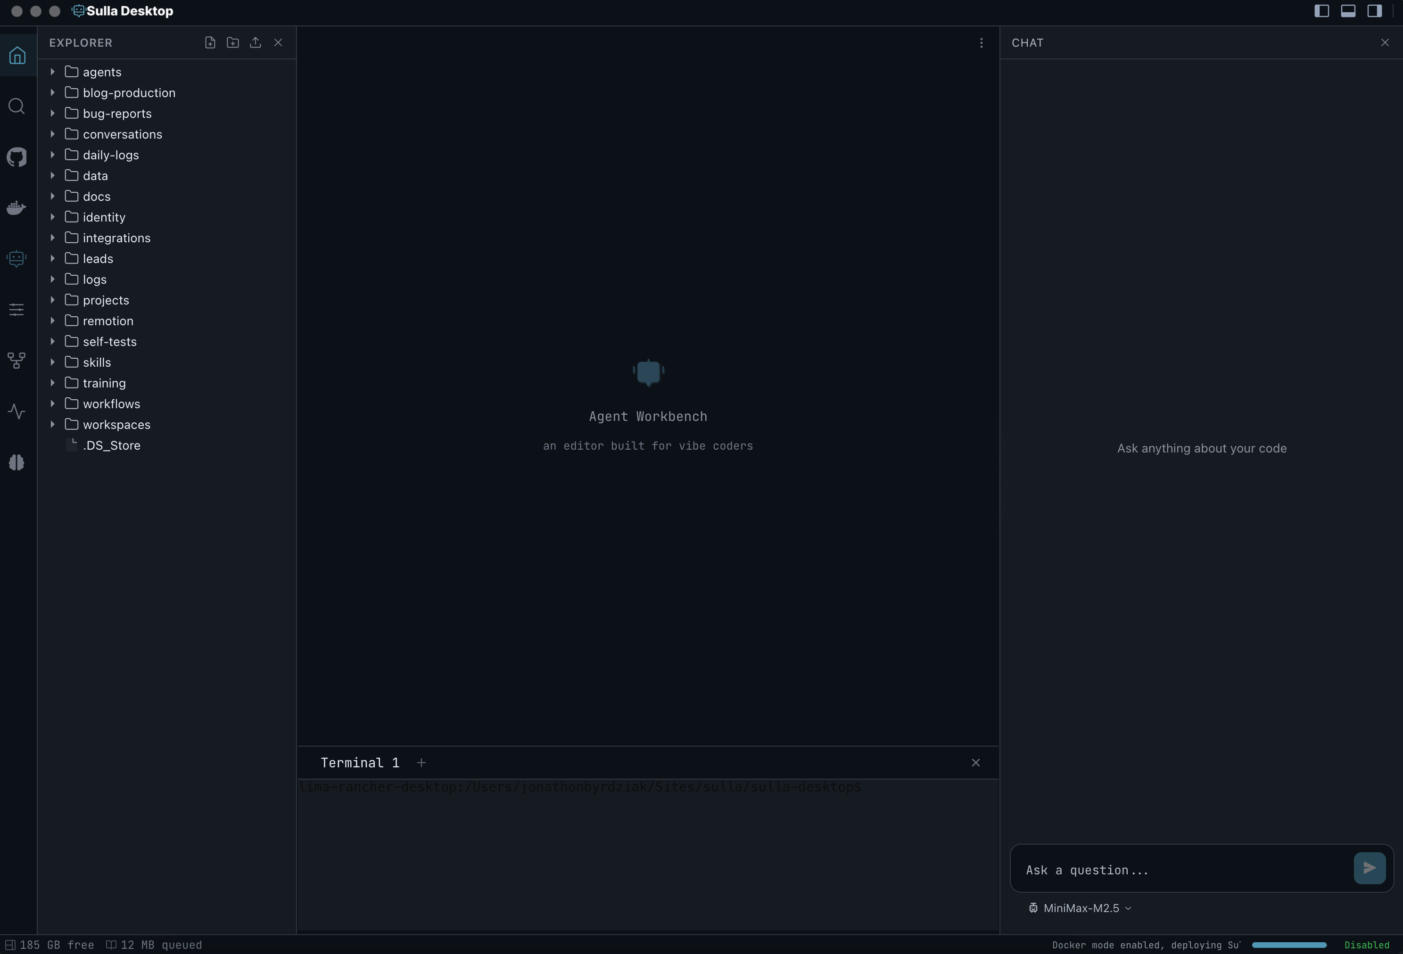Toggle the left panel visibility
The image size is (1403, 954).
click(x=1321, y=11)
